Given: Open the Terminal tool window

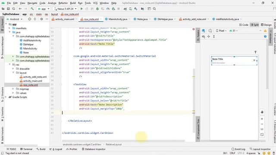Looking at the screenshot, I should [26, 149].
